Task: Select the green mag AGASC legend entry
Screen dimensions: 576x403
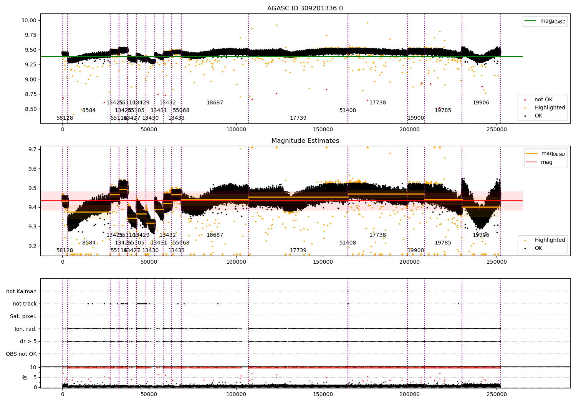Action: [545, 21]
